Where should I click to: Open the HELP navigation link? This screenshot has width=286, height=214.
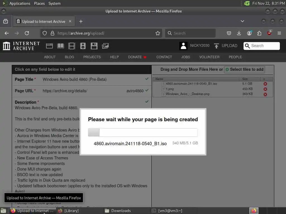[114, 57]
